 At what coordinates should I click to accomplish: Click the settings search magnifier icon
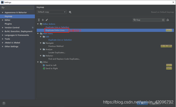[3, 8]
